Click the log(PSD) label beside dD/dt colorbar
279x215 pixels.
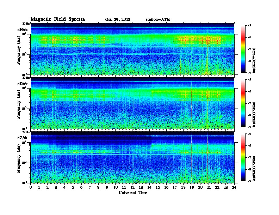click(254, 114)
